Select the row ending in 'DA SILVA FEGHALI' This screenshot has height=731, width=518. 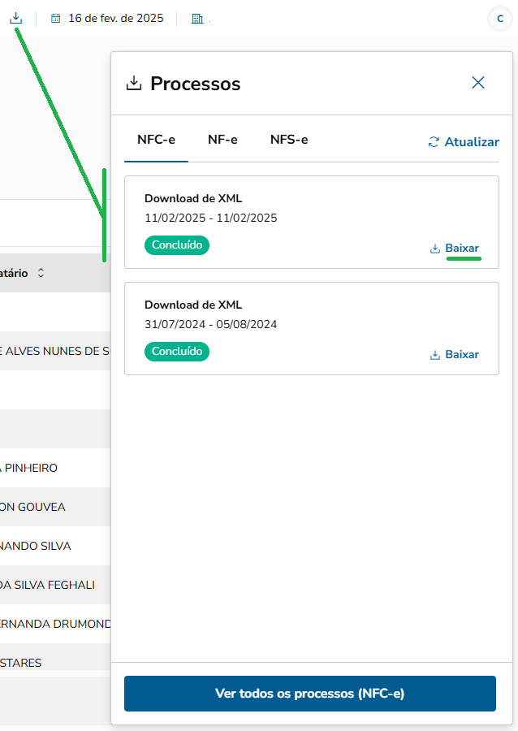point(55,585)
